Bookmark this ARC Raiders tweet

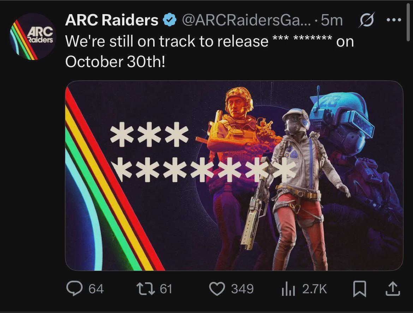pyautogui.click(x=360, y=289)
